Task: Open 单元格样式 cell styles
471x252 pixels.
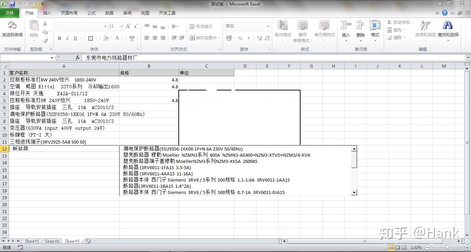Action: pos(324,31)
